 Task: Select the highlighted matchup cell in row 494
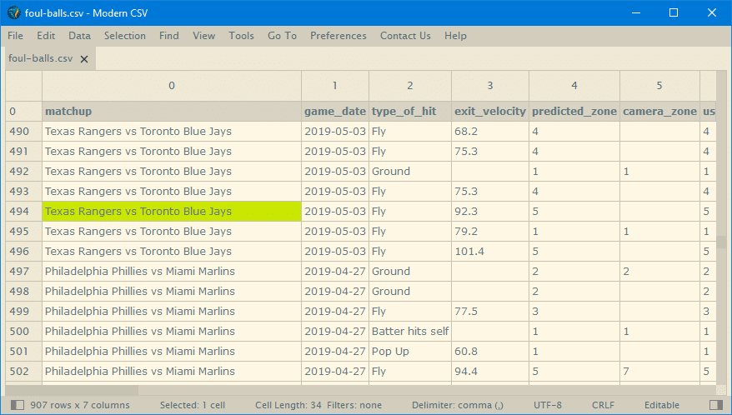[x=172, y=212]
